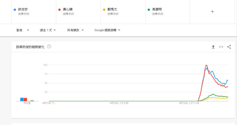Click the 4月16日 上午11:28 axis label
Screen dimensions: 237x125
[189, 103]
